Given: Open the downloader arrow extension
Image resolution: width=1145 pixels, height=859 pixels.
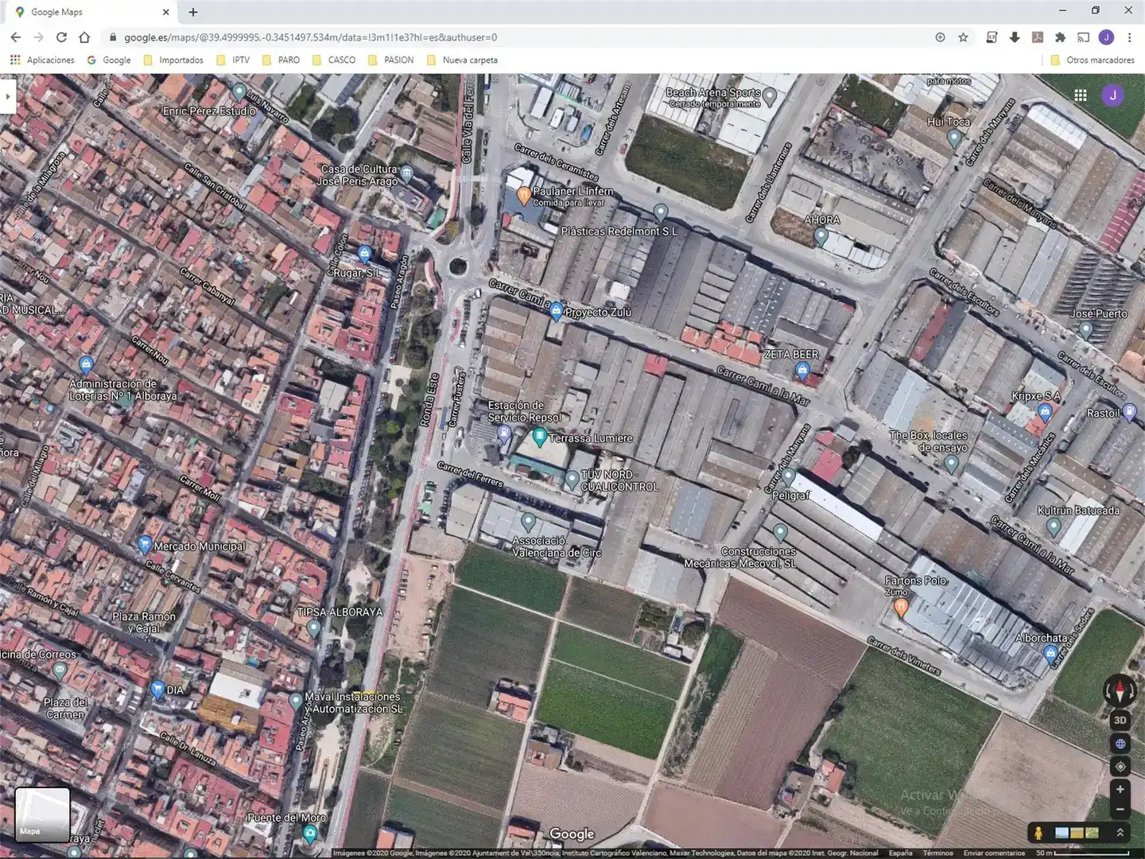Looking at the screenshot, I should click(1015, 37).
